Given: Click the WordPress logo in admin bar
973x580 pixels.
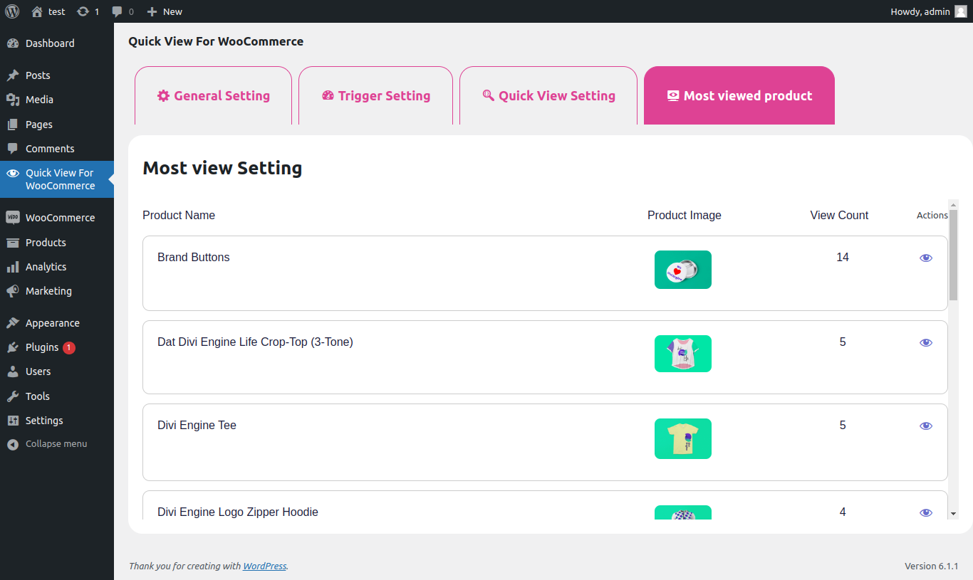Looking at the screenshot, I should [12, 11].
